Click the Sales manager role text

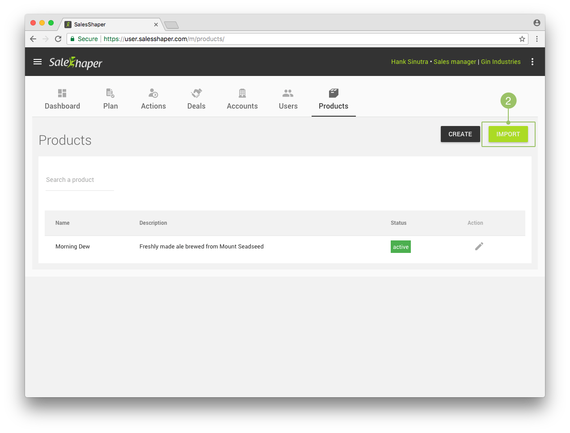point(455,62)
